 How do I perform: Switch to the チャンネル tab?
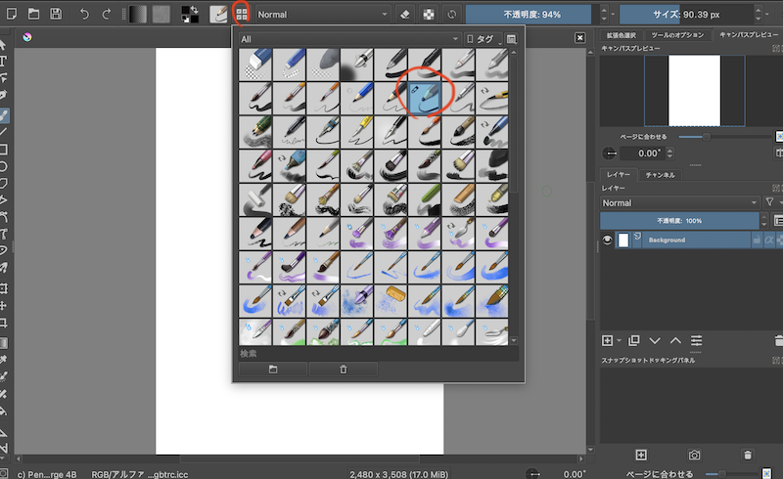[x=663, y=175]
